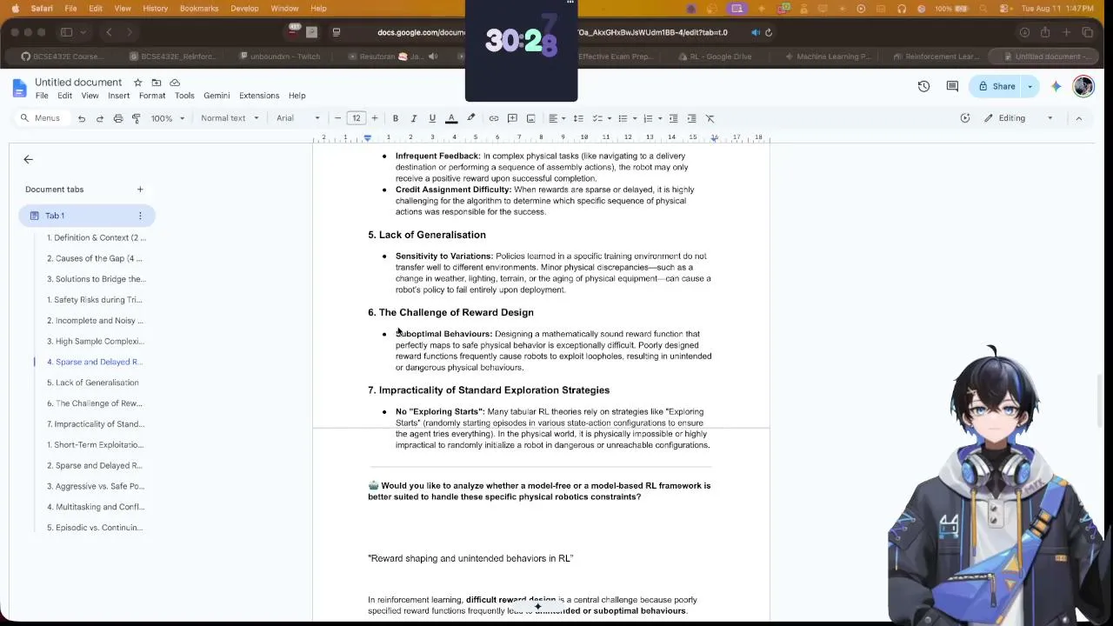Click the circular icon left of Editing
The image size is (1113, 626).
[965, 118]
